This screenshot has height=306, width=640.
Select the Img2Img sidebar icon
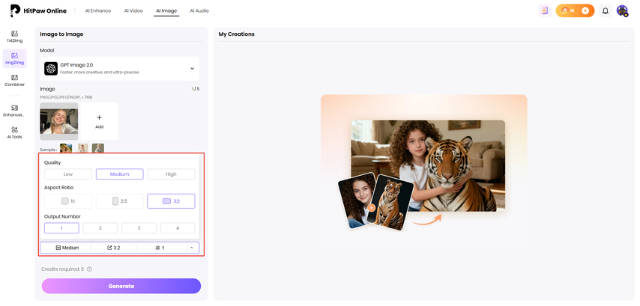(14, 58)
